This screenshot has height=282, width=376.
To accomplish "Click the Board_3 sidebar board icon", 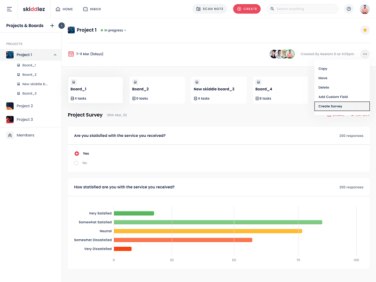I will point(18,93).
